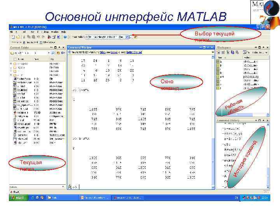Viewport: 280px width, 210px height.
Task: Switch to PowerPoint taskbar button
Action: 94,198
